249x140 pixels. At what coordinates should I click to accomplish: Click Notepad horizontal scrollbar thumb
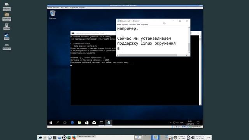coord(148,55)
